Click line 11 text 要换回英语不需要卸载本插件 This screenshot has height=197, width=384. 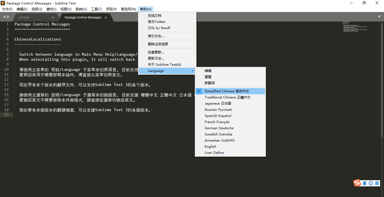click(71, 75)
